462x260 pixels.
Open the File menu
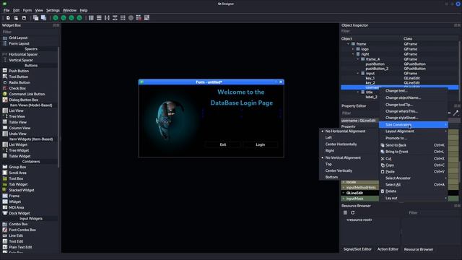click(6, 10)
